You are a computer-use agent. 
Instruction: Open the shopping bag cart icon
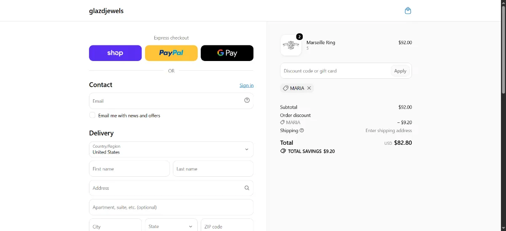(408, 11)
